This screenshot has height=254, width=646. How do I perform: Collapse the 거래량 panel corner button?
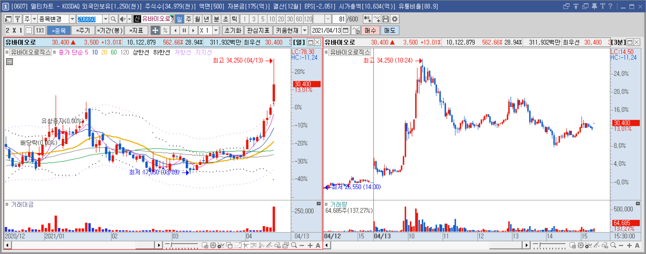[x=638, y=204]
